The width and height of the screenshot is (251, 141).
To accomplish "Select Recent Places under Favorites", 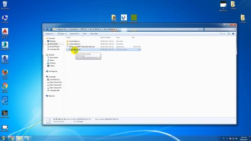I will [x=55, y=47].
